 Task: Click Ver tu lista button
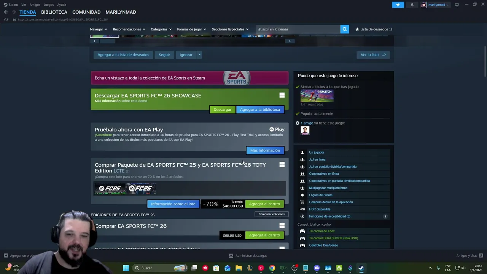373,55
